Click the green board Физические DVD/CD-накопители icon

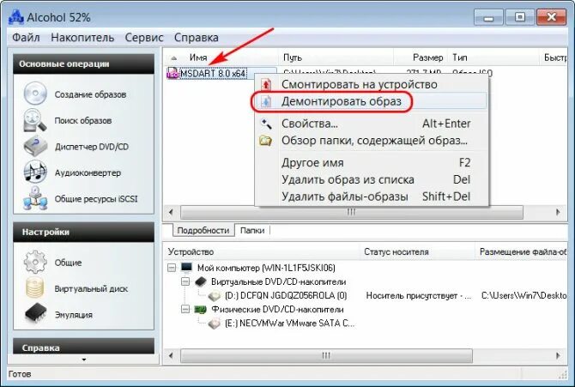coord(200,310)
